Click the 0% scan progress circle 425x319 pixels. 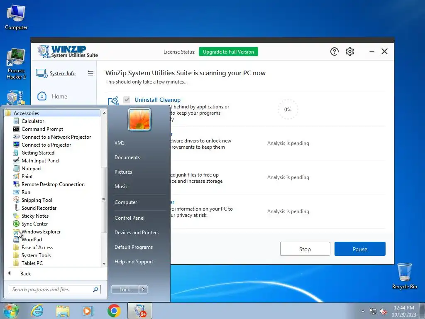coord(288,109)
